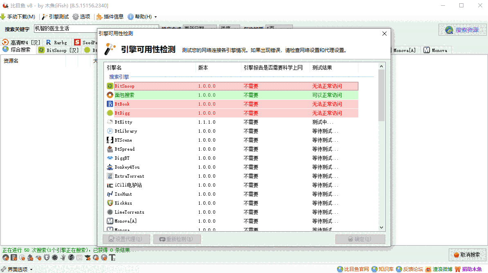The image size is (488, 273).
Task: Switch to the 综合搜索 tab
Action: coord(17,50)
